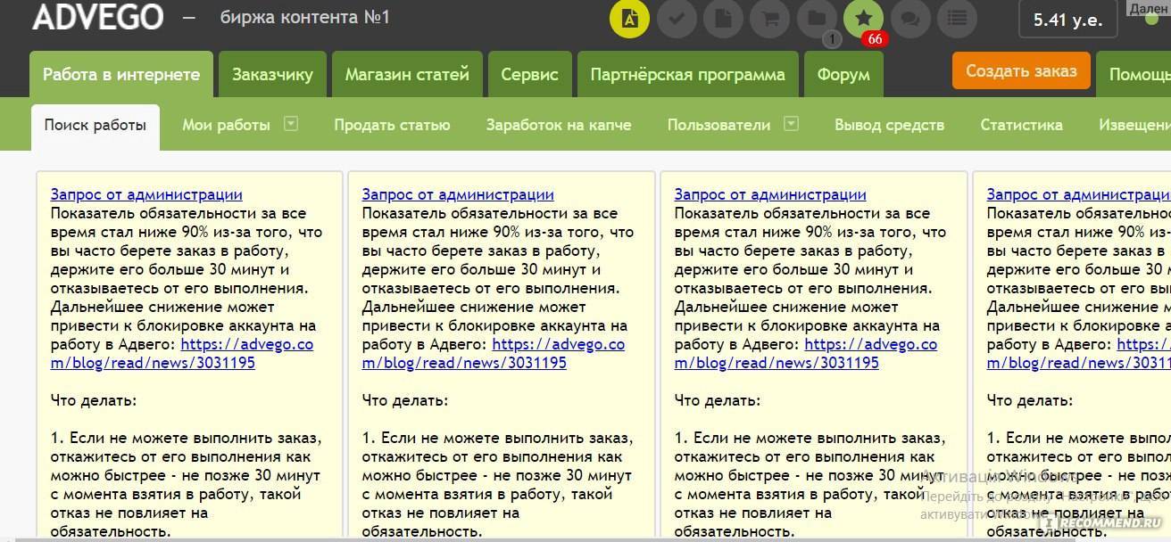Open the Помощь tab
Viewport: 1171px width, 542px height.
coord(1134,74)
